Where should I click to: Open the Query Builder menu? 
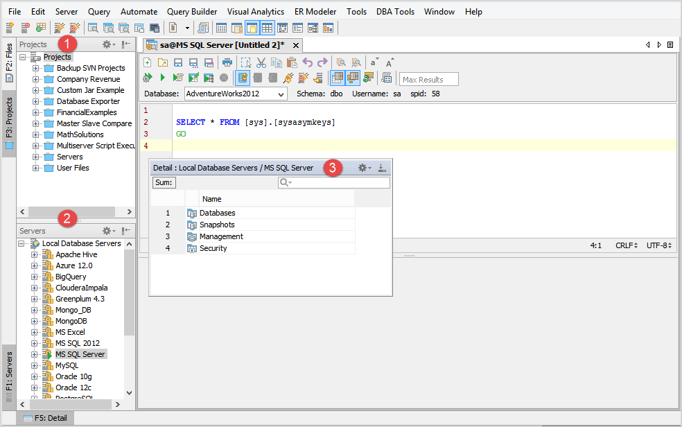click(192, 12)
